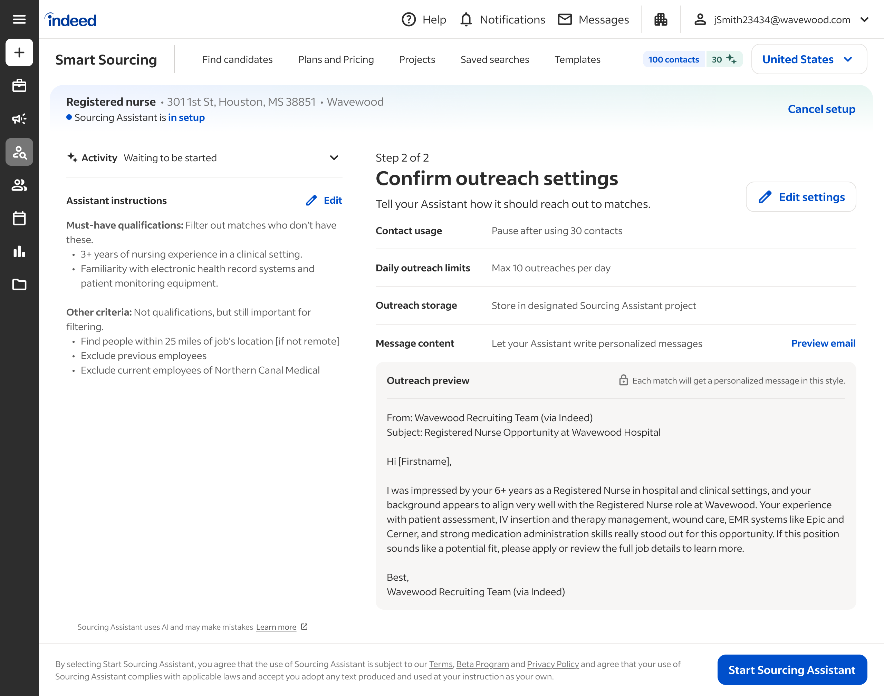Click Start Sourcing Assistant button
Viewport: 884px width, 696px height.
pyautogui.click(x=792, y=670)
